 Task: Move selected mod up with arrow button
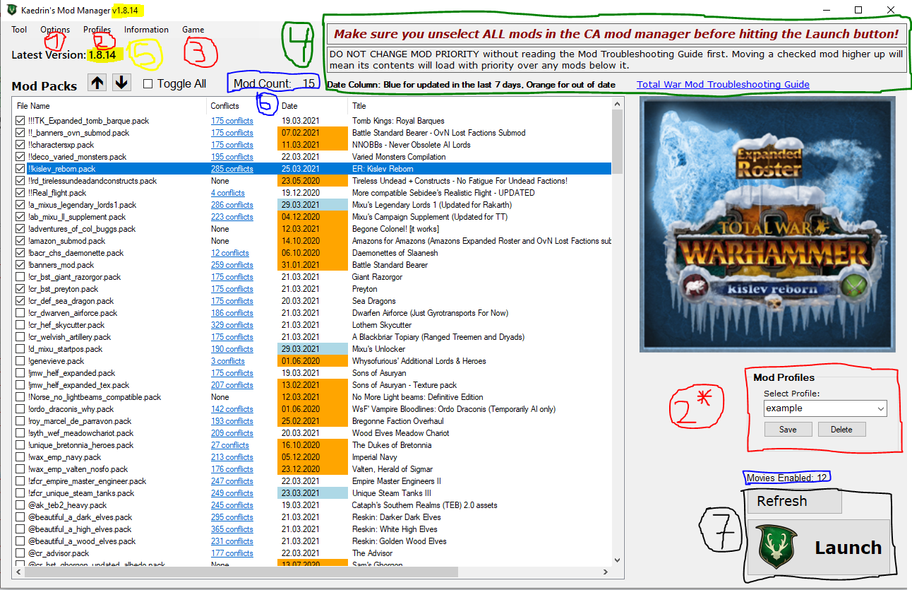coord(98,83)
